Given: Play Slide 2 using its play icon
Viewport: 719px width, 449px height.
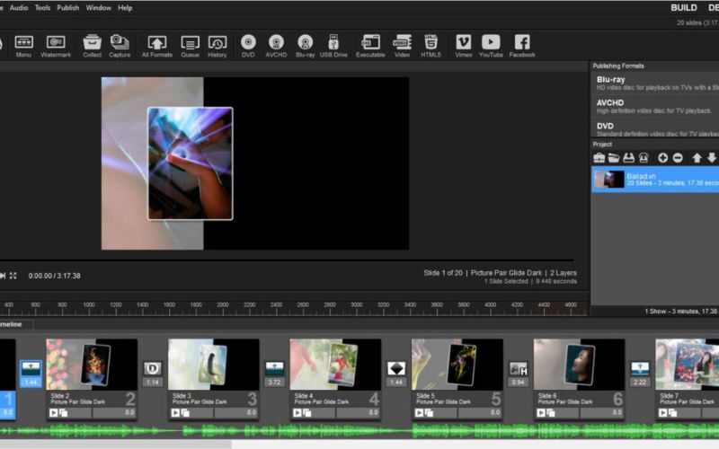Looking at the screenshot, I should click(x=54, y=412).
